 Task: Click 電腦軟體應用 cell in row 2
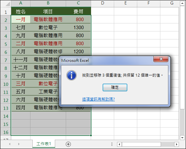[48, 19]
